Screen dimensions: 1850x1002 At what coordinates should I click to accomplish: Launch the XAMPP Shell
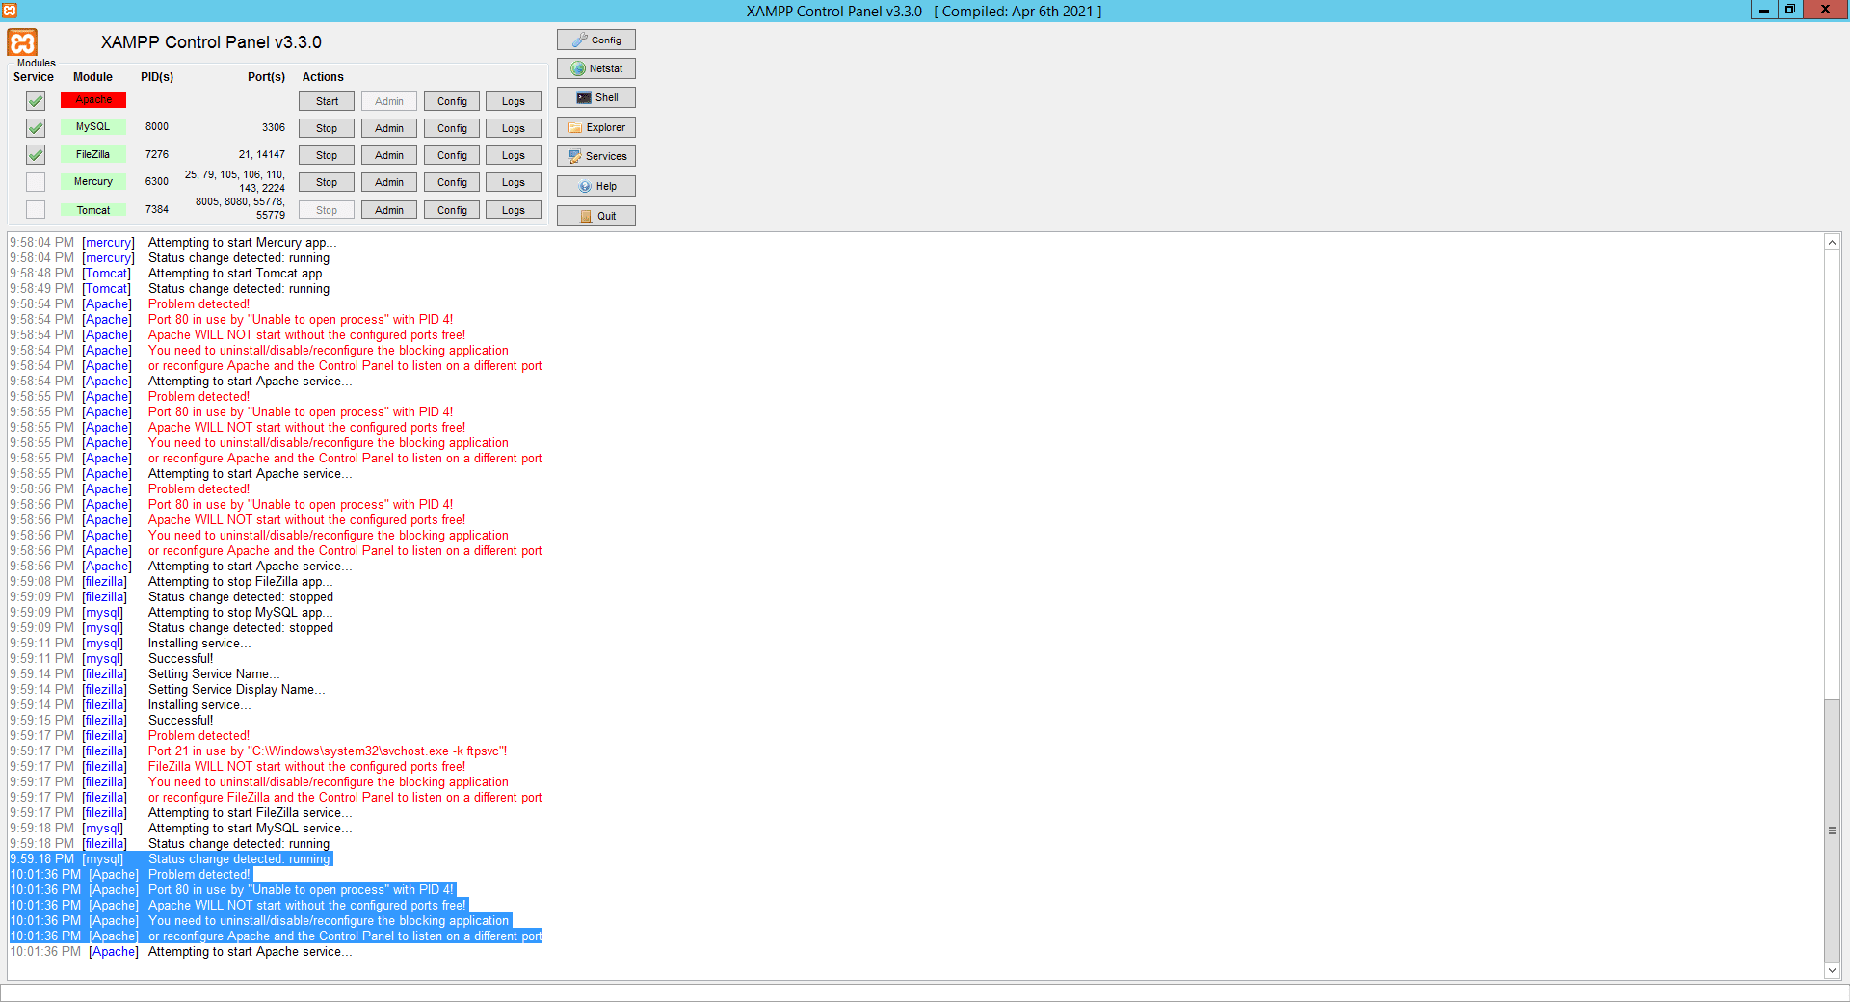pos(596,97)
